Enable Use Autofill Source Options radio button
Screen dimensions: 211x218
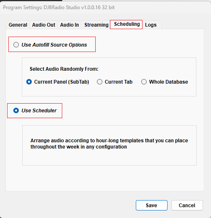tap(16, 45)
